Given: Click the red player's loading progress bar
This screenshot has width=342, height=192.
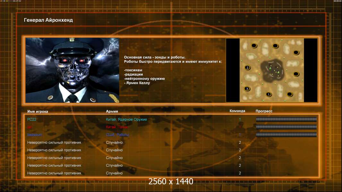Looking at the screenshot, I should pyautogui.click(x=286, y=127).
